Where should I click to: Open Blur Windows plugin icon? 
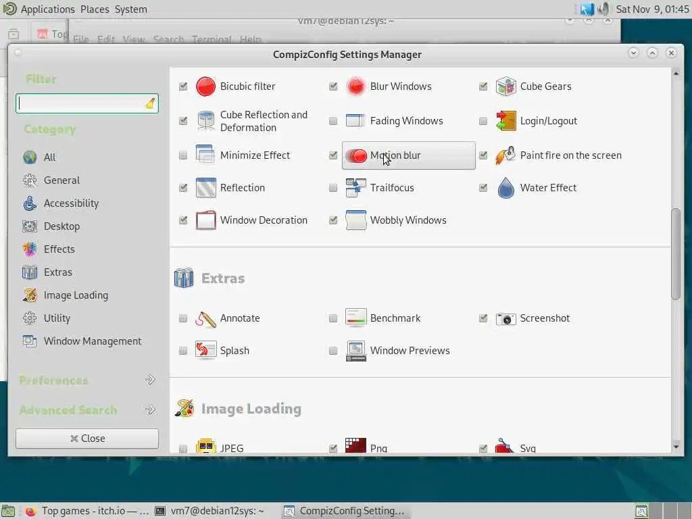355,86
